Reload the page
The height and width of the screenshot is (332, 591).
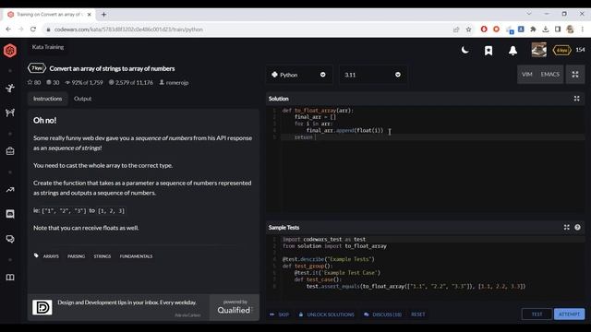pos(33,29)
